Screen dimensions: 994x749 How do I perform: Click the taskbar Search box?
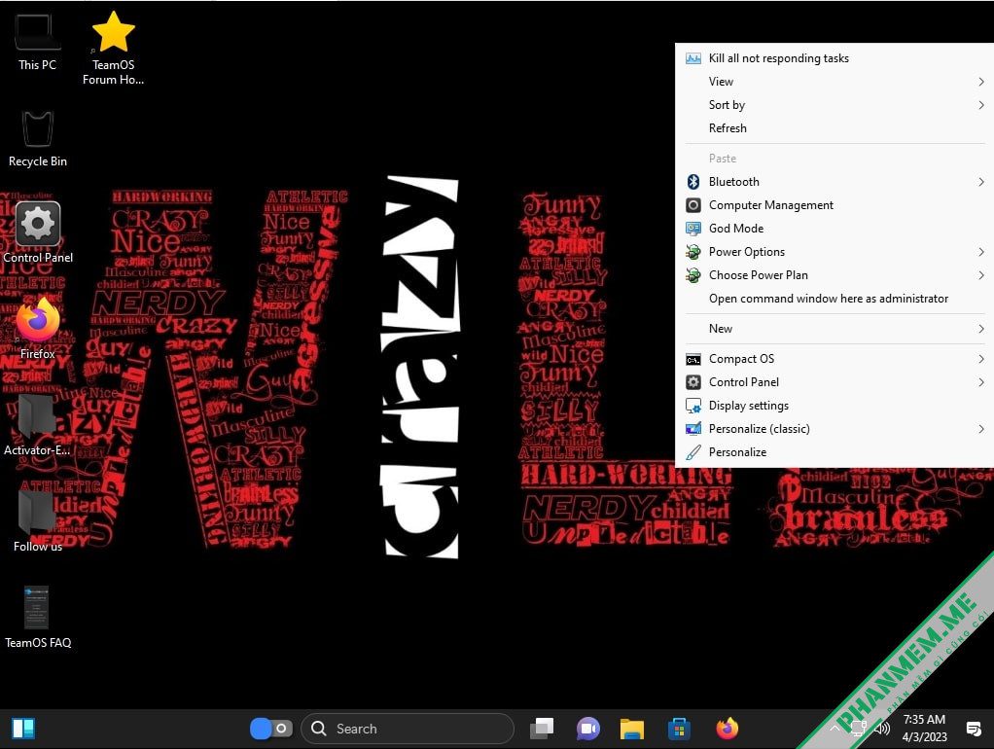(x=407, y=729)
